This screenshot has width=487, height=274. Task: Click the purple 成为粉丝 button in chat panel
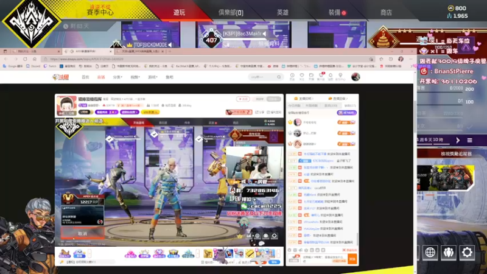[346, 113]
